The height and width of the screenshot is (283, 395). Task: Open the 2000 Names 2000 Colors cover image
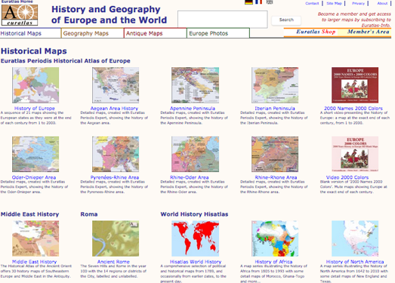coord(355,85)
